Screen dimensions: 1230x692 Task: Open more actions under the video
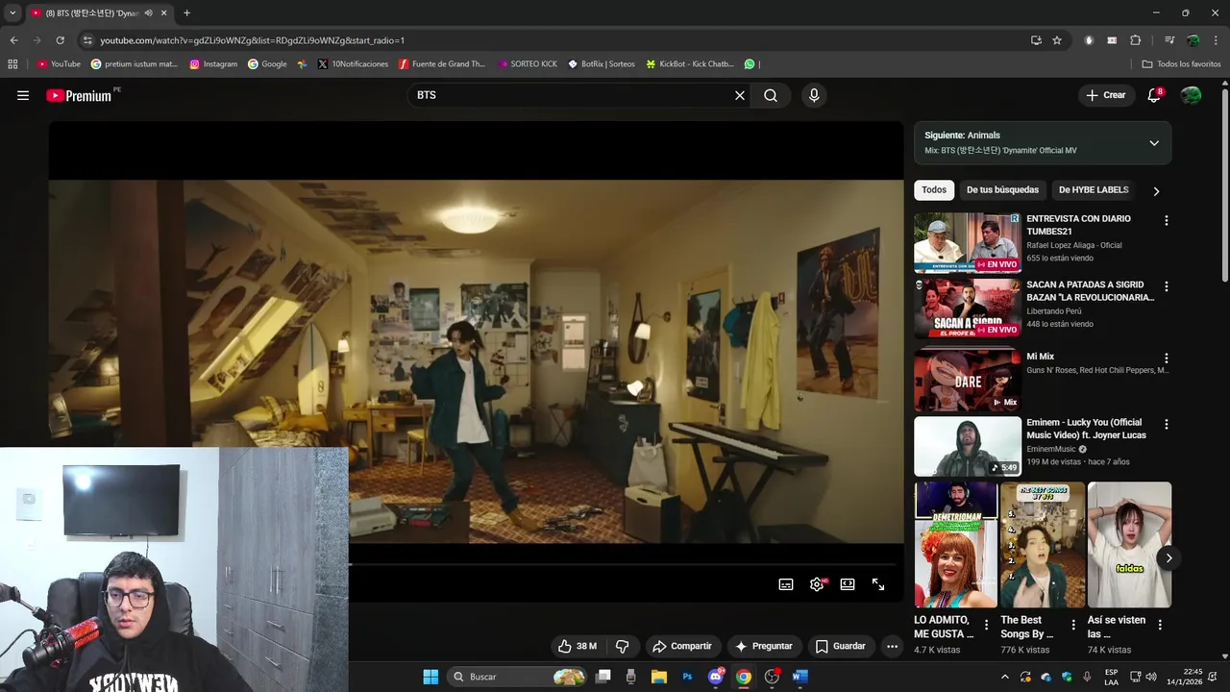[x=892, y=646]
